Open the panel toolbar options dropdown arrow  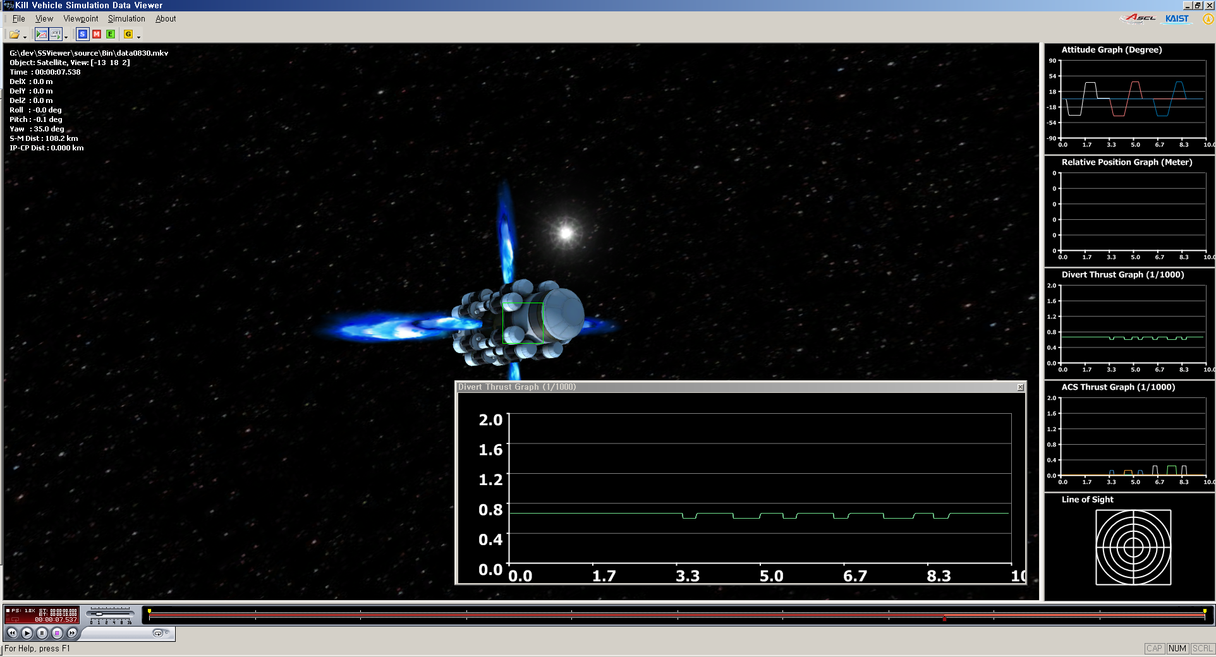[66, 37]
